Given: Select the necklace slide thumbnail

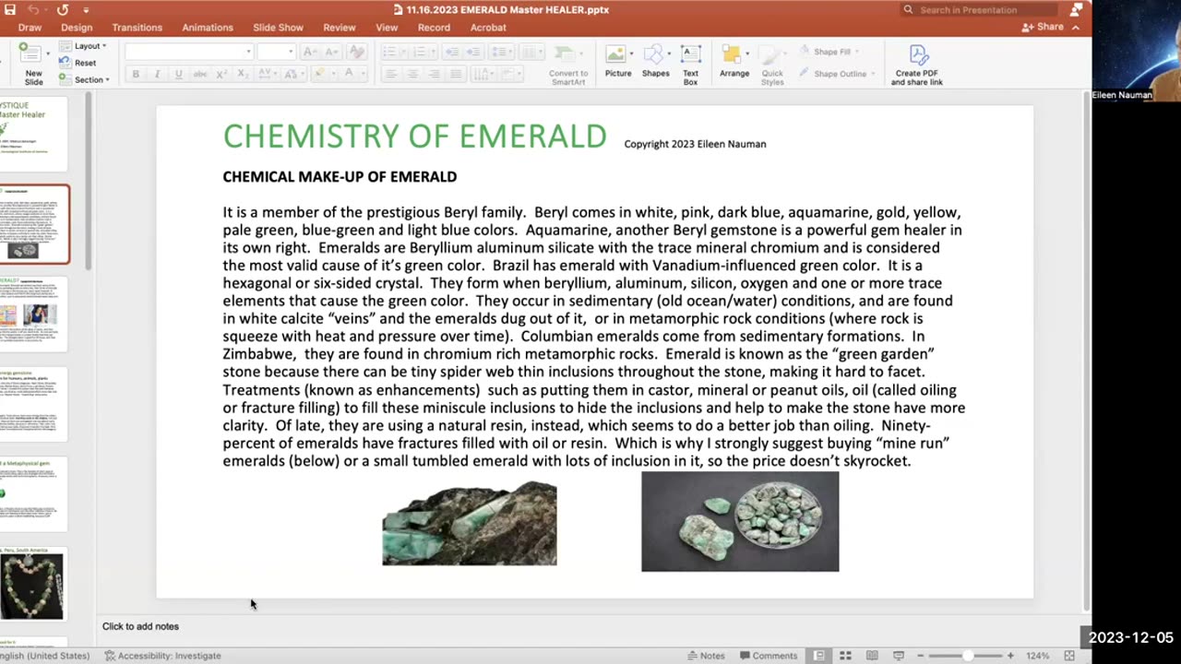Looking at the screenshot, I should point(33,586).
